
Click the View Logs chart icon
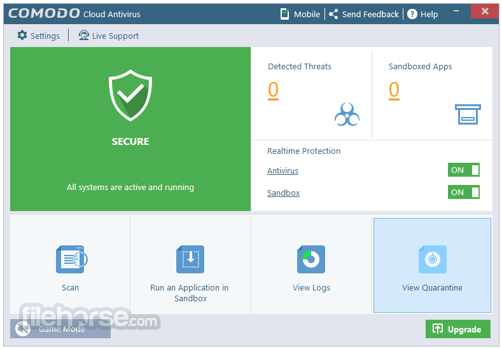(x=311, y=259)
